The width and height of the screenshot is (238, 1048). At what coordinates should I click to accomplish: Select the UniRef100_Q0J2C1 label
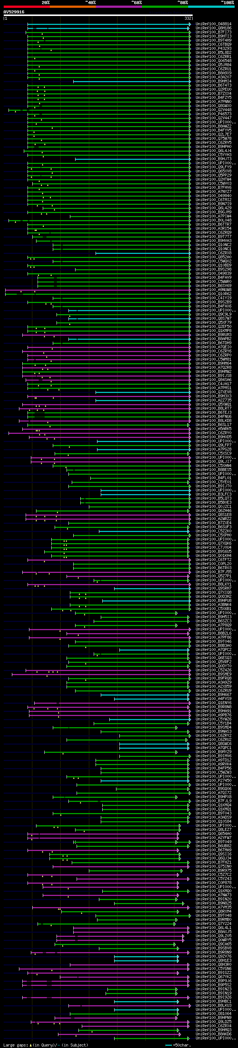point(213,506)
